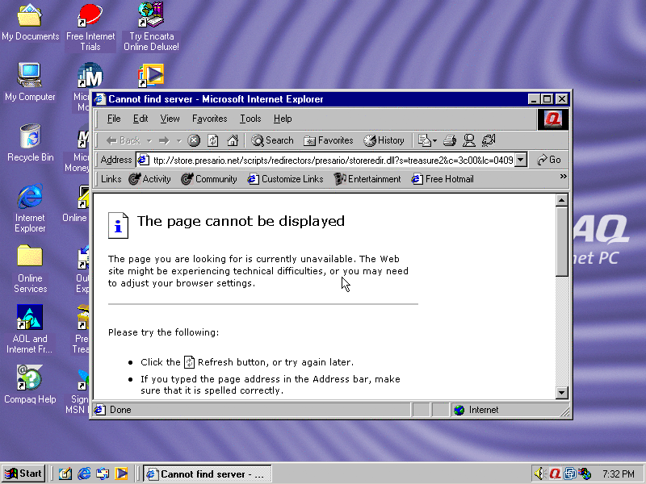This screenshot has height=484, width=646.
Task: Click the Go button
Action: tap(549, 160)
